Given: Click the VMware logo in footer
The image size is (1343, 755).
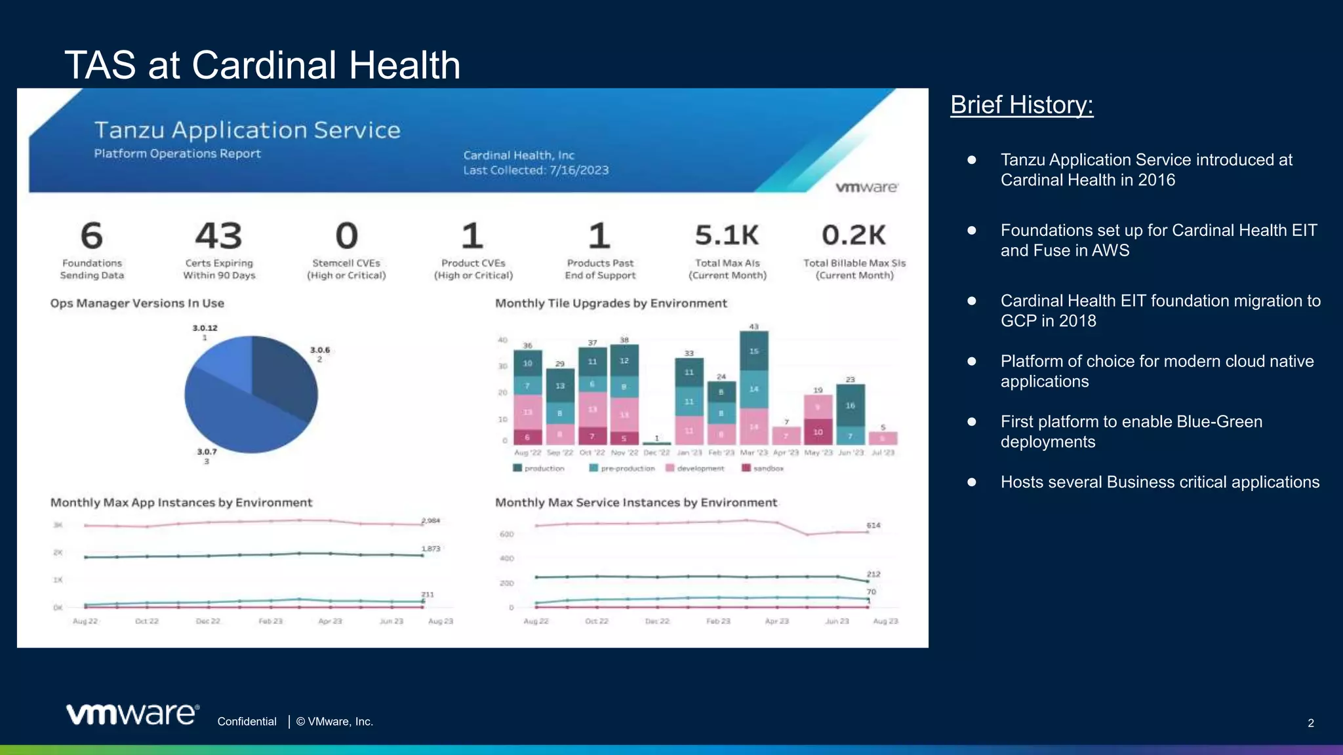Looking at the screenshot, I should pos(132,714).
